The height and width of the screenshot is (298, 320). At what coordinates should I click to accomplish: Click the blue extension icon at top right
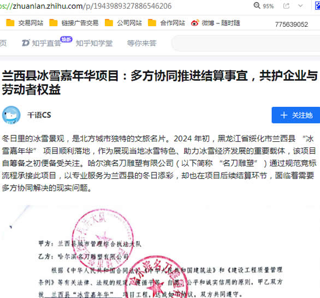click(x=318, y=5)
